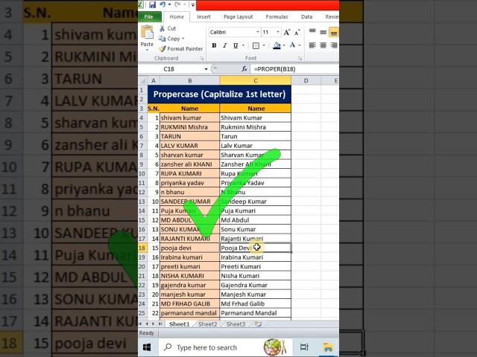Switch to Sheet3 tab
This screenshot has width=477, height=357.
tap(236, 324)
